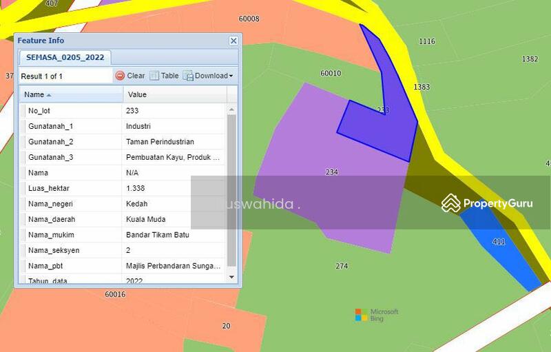Open the Download dropdown menu
This screenshot has width=551, height=352.
coord(208,76)
